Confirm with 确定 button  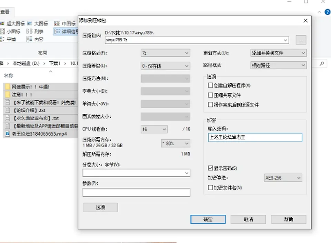[x=208, y=219]
